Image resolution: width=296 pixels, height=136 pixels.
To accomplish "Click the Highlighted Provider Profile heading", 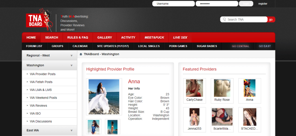I will 110,69.
